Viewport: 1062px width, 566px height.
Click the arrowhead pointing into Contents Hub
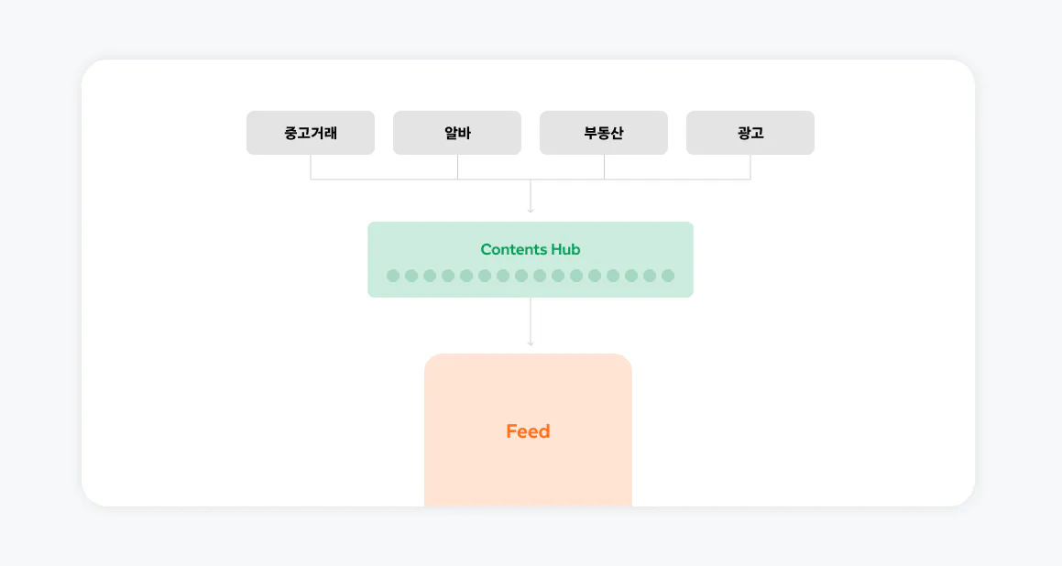pos(531,210)
